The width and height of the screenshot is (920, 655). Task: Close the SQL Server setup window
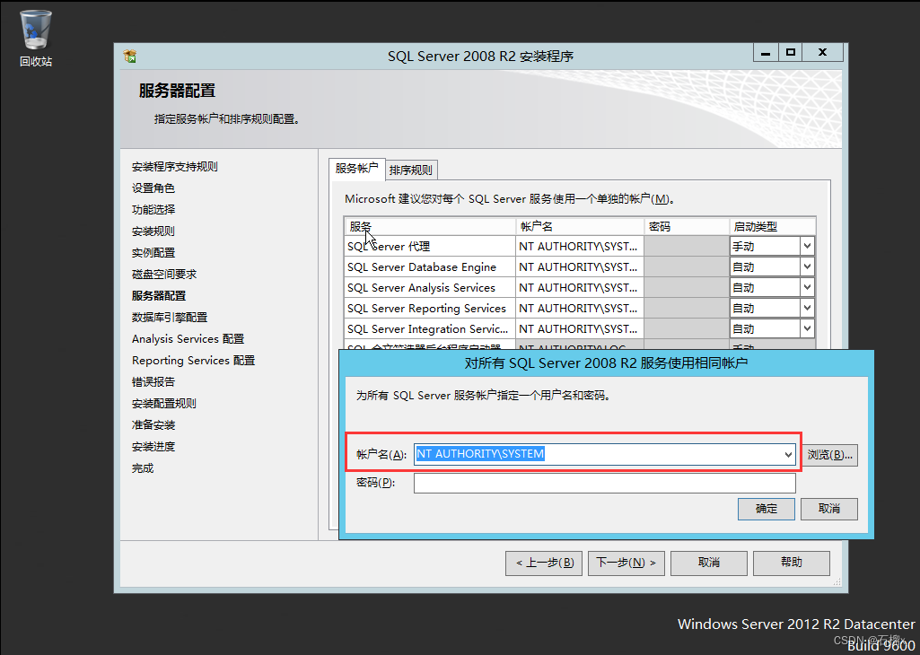[x=822, y=53]
